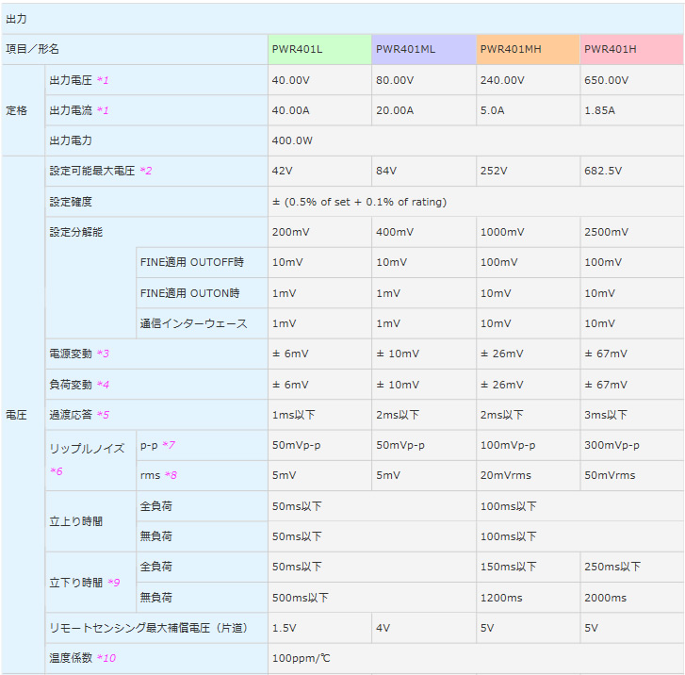This screenshot has width=685, height=675.
Task: Select the PWR401L column header
Action: click(x=319, y=49)
